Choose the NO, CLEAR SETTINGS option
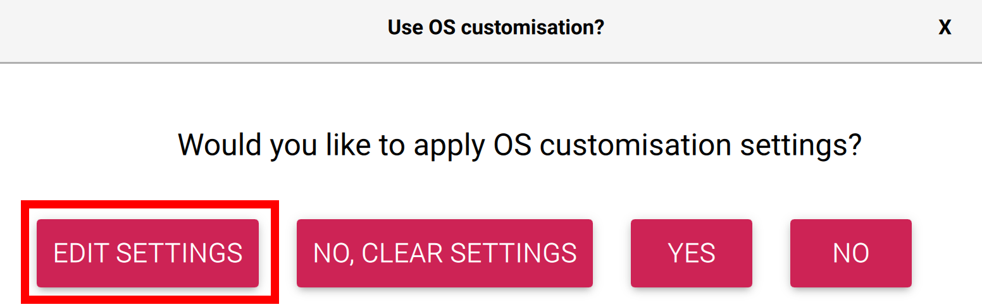The width and height of the screenshot is (982, 307). click(444, 253)
